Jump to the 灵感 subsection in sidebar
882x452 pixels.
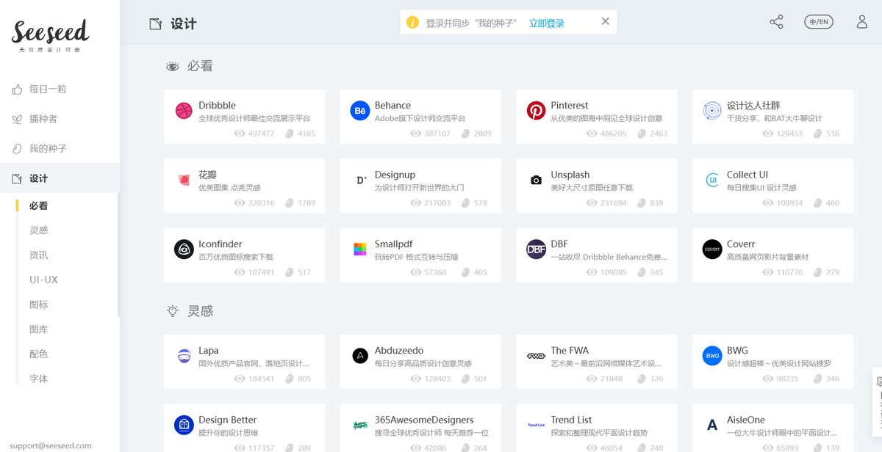(38, 230)
